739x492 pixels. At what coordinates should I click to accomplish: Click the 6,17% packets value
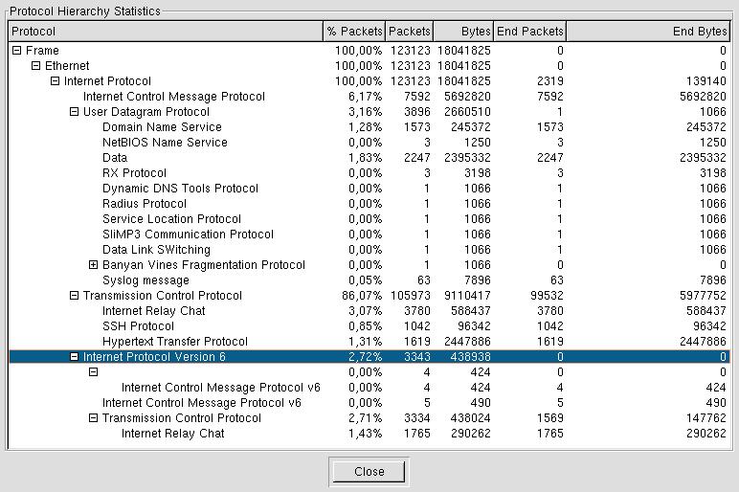click(366, 97)
